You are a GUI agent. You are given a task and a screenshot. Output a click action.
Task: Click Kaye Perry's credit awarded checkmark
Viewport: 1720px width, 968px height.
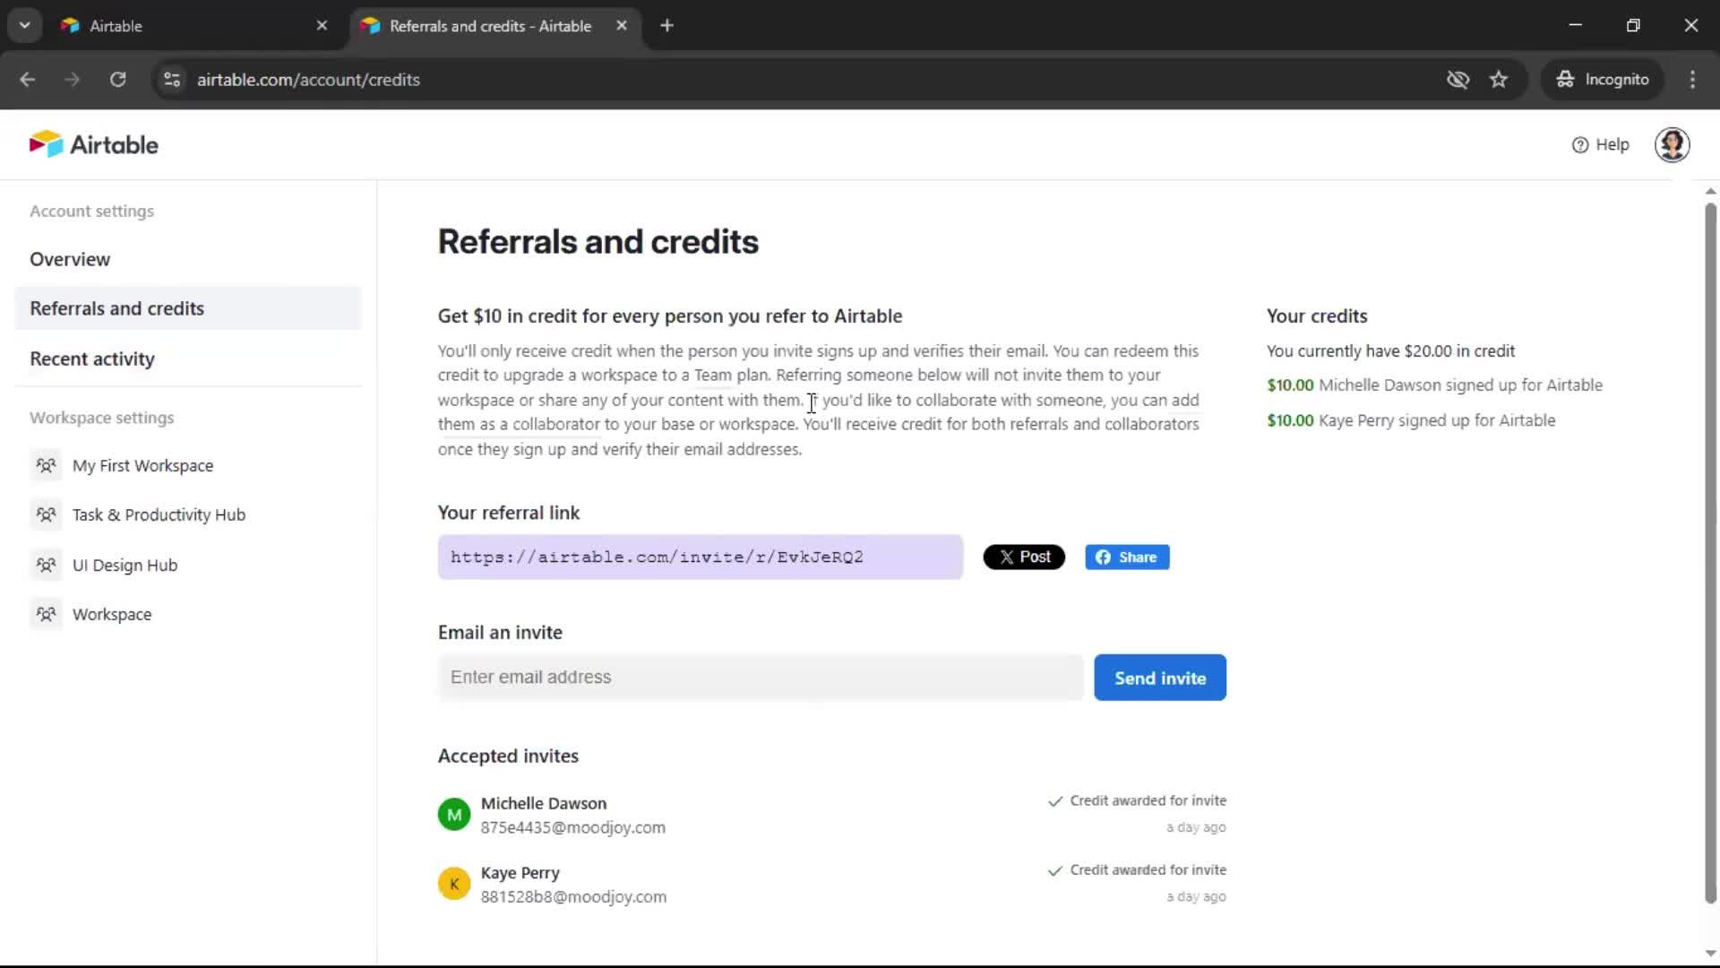pos(1055,870)
